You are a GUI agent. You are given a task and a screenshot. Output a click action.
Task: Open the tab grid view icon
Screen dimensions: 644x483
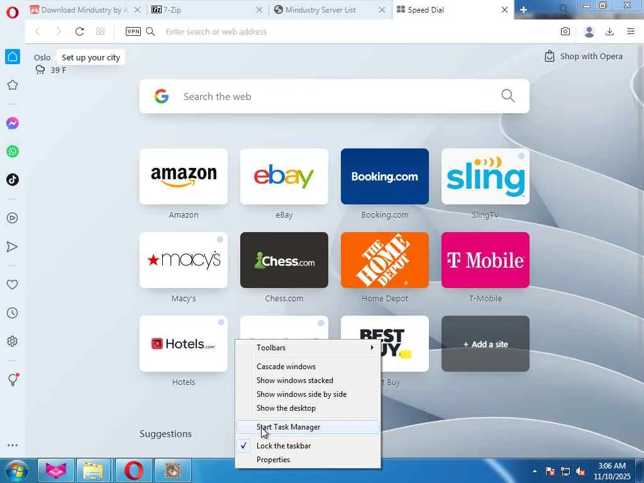[x=100, y=31]
